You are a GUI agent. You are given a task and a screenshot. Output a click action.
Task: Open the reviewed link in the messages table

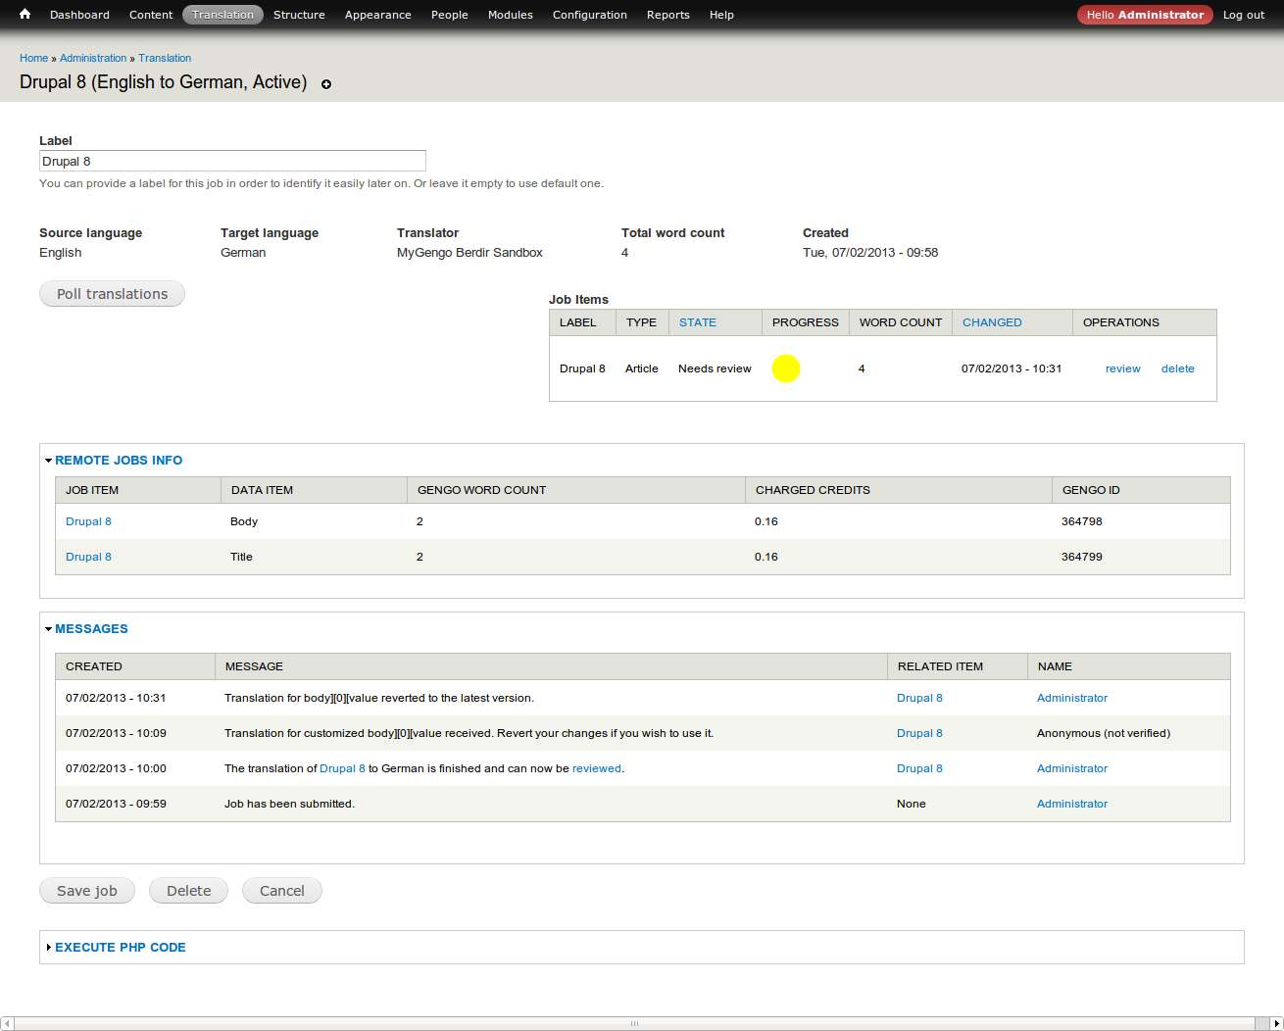[x=596, y=767]
